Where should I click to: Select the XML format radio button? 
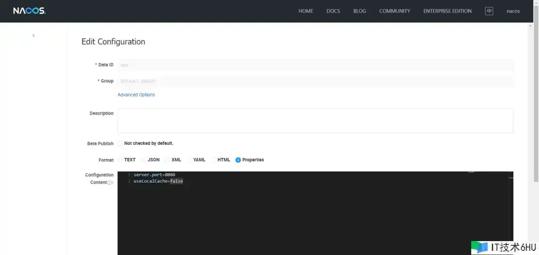tap(168, 160)
